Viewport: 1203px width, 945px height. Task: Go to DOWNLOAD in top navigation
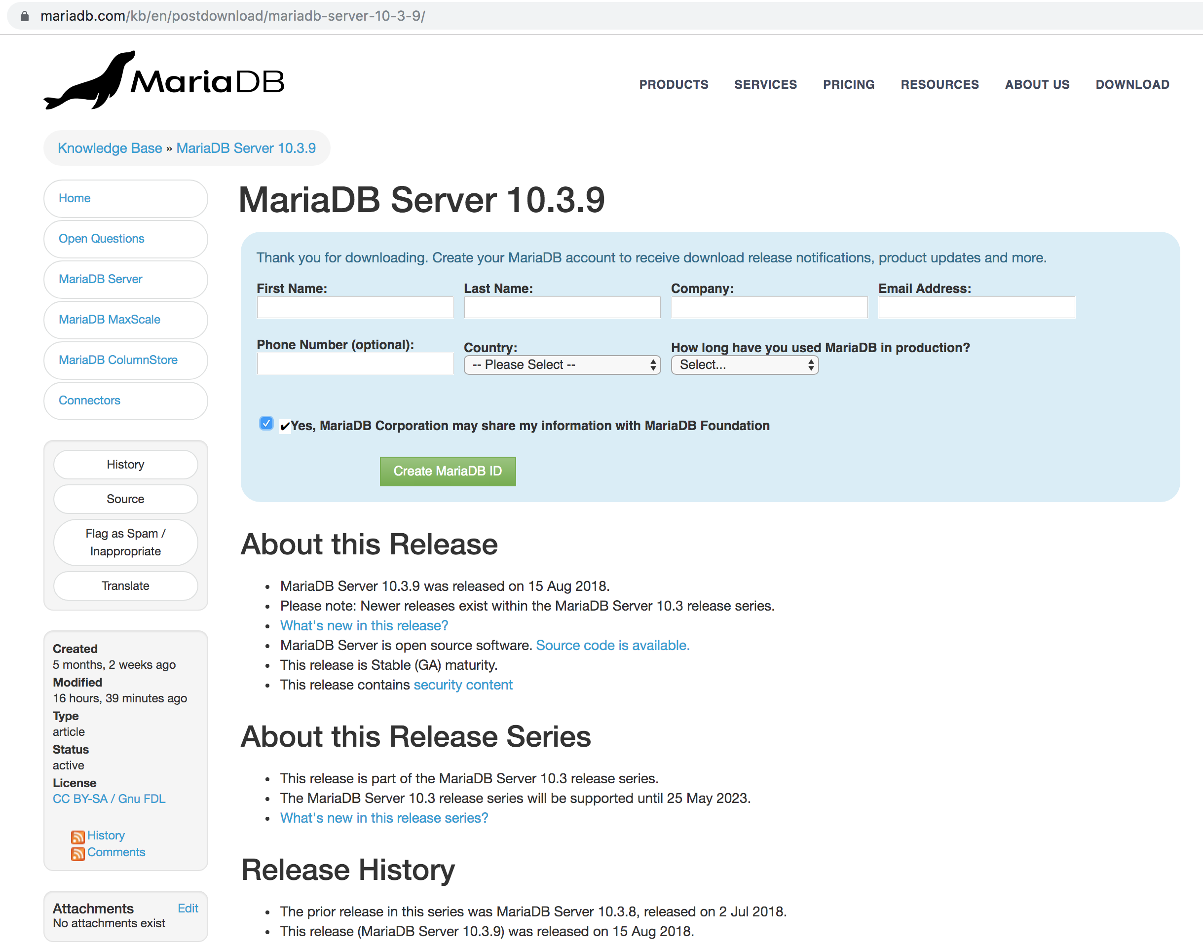(x=1132, y=85)
